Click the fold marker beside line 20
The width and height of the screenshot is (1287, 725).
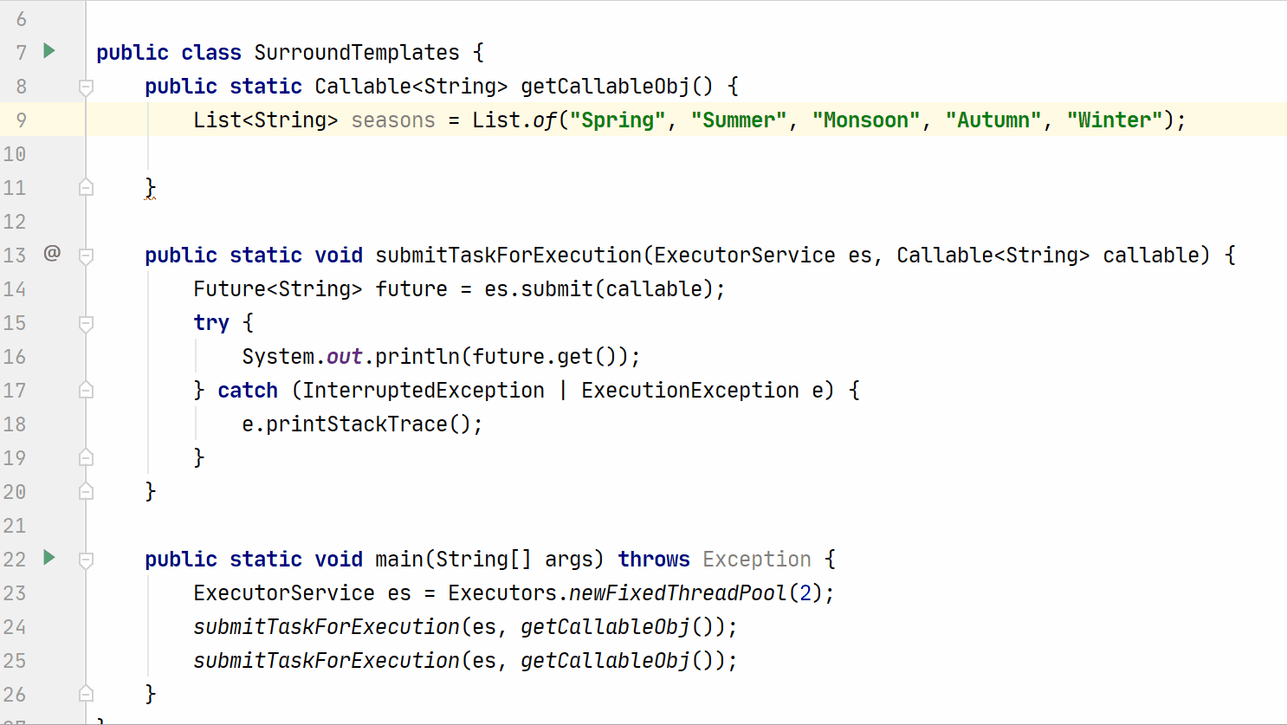pyautogui.click(x=85, y=491)
